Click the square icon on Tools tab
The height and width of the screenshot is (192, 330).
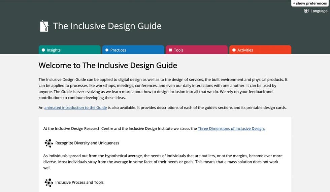[170, 50]
